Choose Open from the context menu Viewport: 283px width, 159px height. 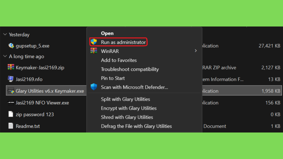coord(107,33)
